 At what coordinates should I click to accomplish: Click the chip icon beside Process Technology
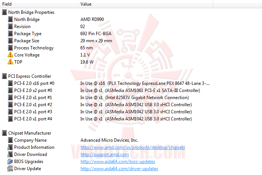(x=10, y=47)
